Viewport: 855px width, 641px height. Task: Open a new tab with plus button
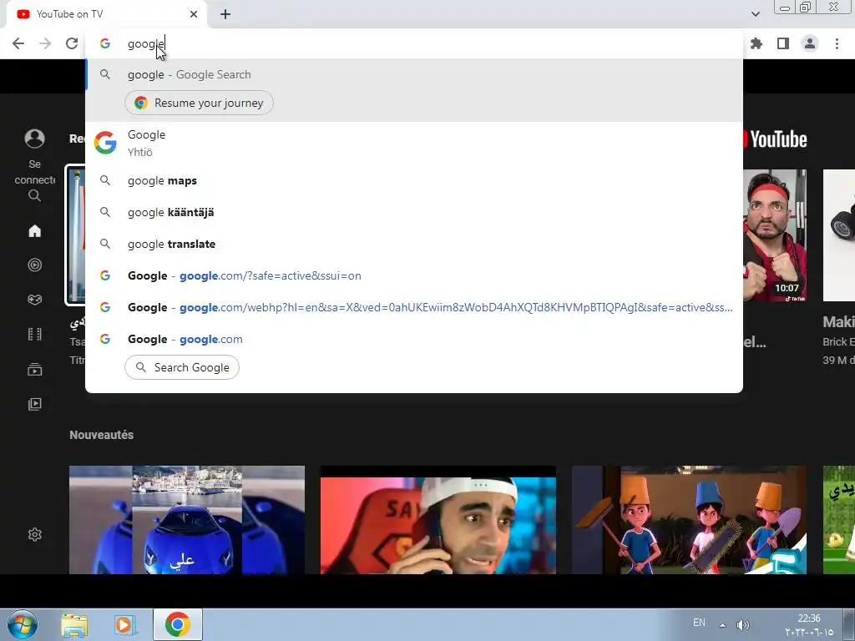225,14
